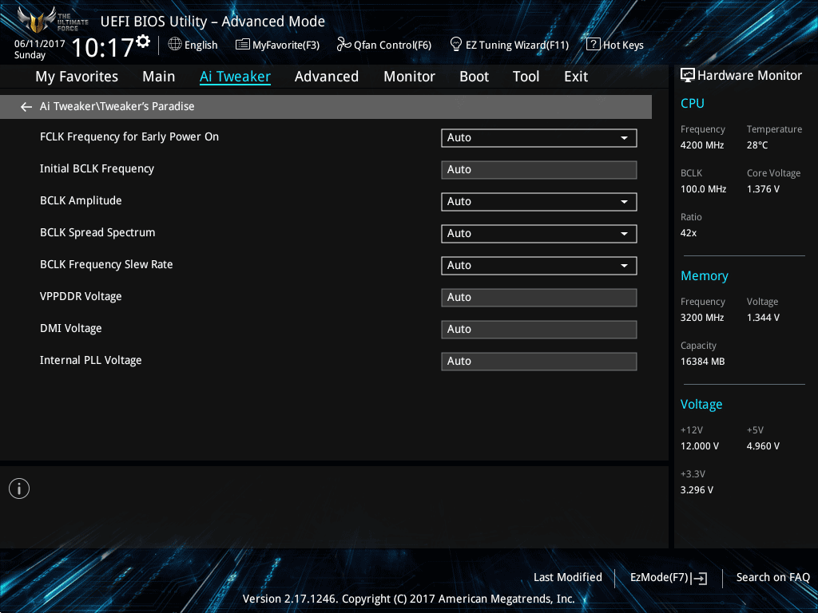This screenshot has width=818, height=613.
Task: Launch Qfan Control fan icon
Action: point(343,45)
